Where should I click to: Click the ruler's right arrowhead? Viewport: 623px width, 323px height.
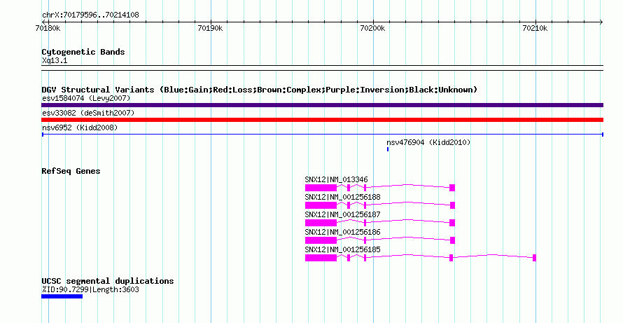(x=601, y=22)
